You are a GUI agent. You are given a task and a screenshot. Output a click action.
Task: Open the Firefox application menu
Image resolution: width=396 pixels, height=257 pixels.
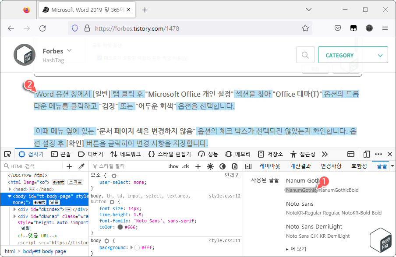click(x=385, y=28)
